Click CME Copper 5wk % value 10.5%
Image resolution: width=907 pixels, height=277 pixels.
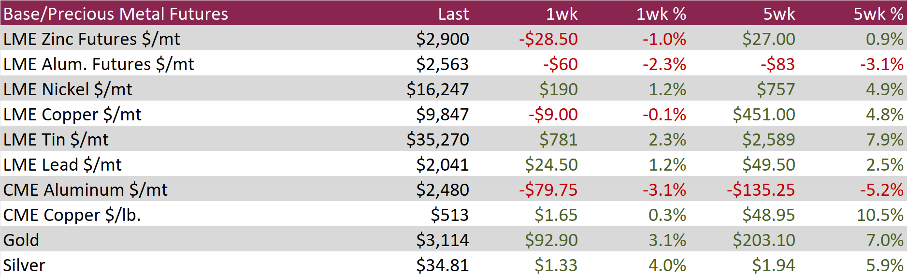879,215
